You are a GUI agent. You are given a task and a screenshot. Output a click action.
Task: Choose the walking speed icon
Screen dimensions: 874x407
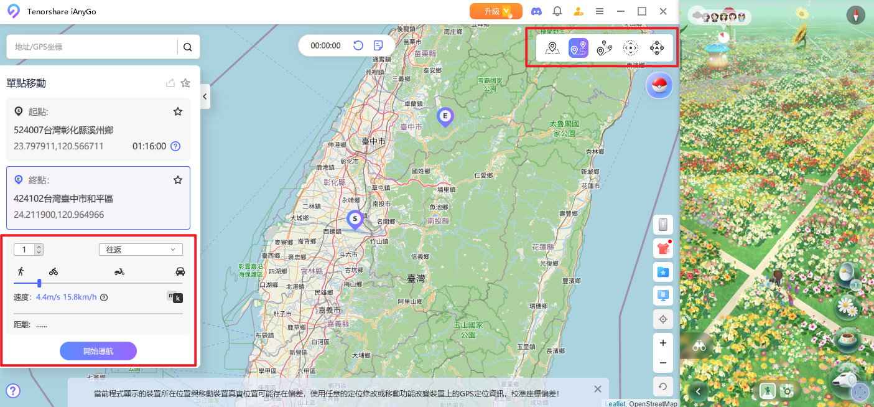[21, 271]
